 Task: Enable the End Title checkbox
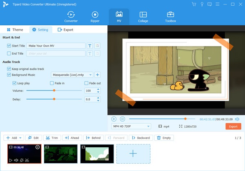9,53
